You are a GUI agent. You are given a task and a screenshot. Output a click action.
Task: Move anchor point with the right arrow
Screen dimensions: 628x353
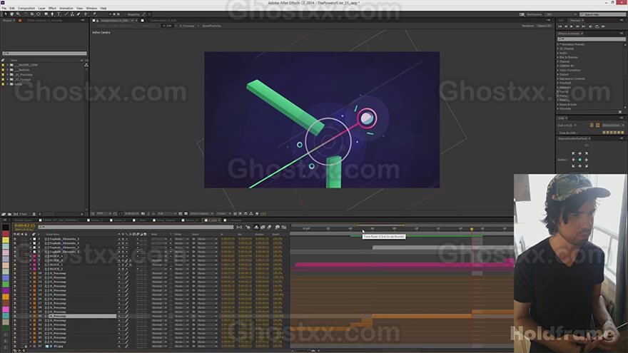click(x=587, y=160)
